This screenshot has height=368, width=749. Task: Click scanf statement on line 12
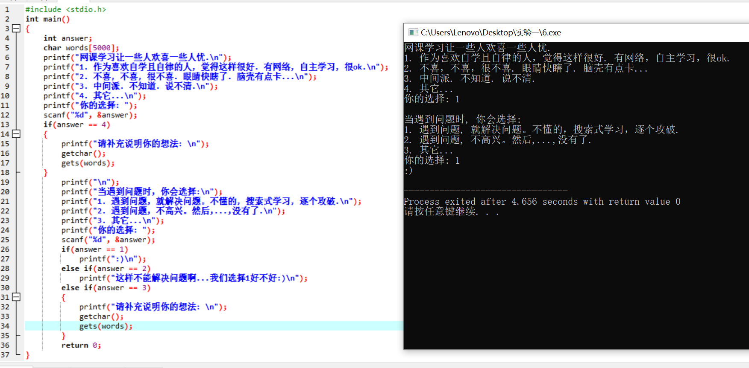(x=90, y=115)
